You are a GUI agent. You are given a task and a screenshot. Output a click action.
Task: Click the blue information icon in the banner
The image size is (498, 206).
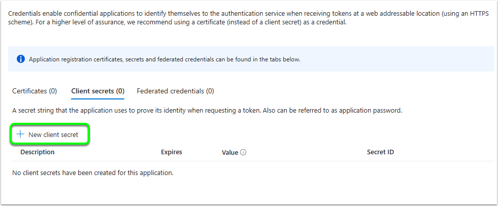21,59
